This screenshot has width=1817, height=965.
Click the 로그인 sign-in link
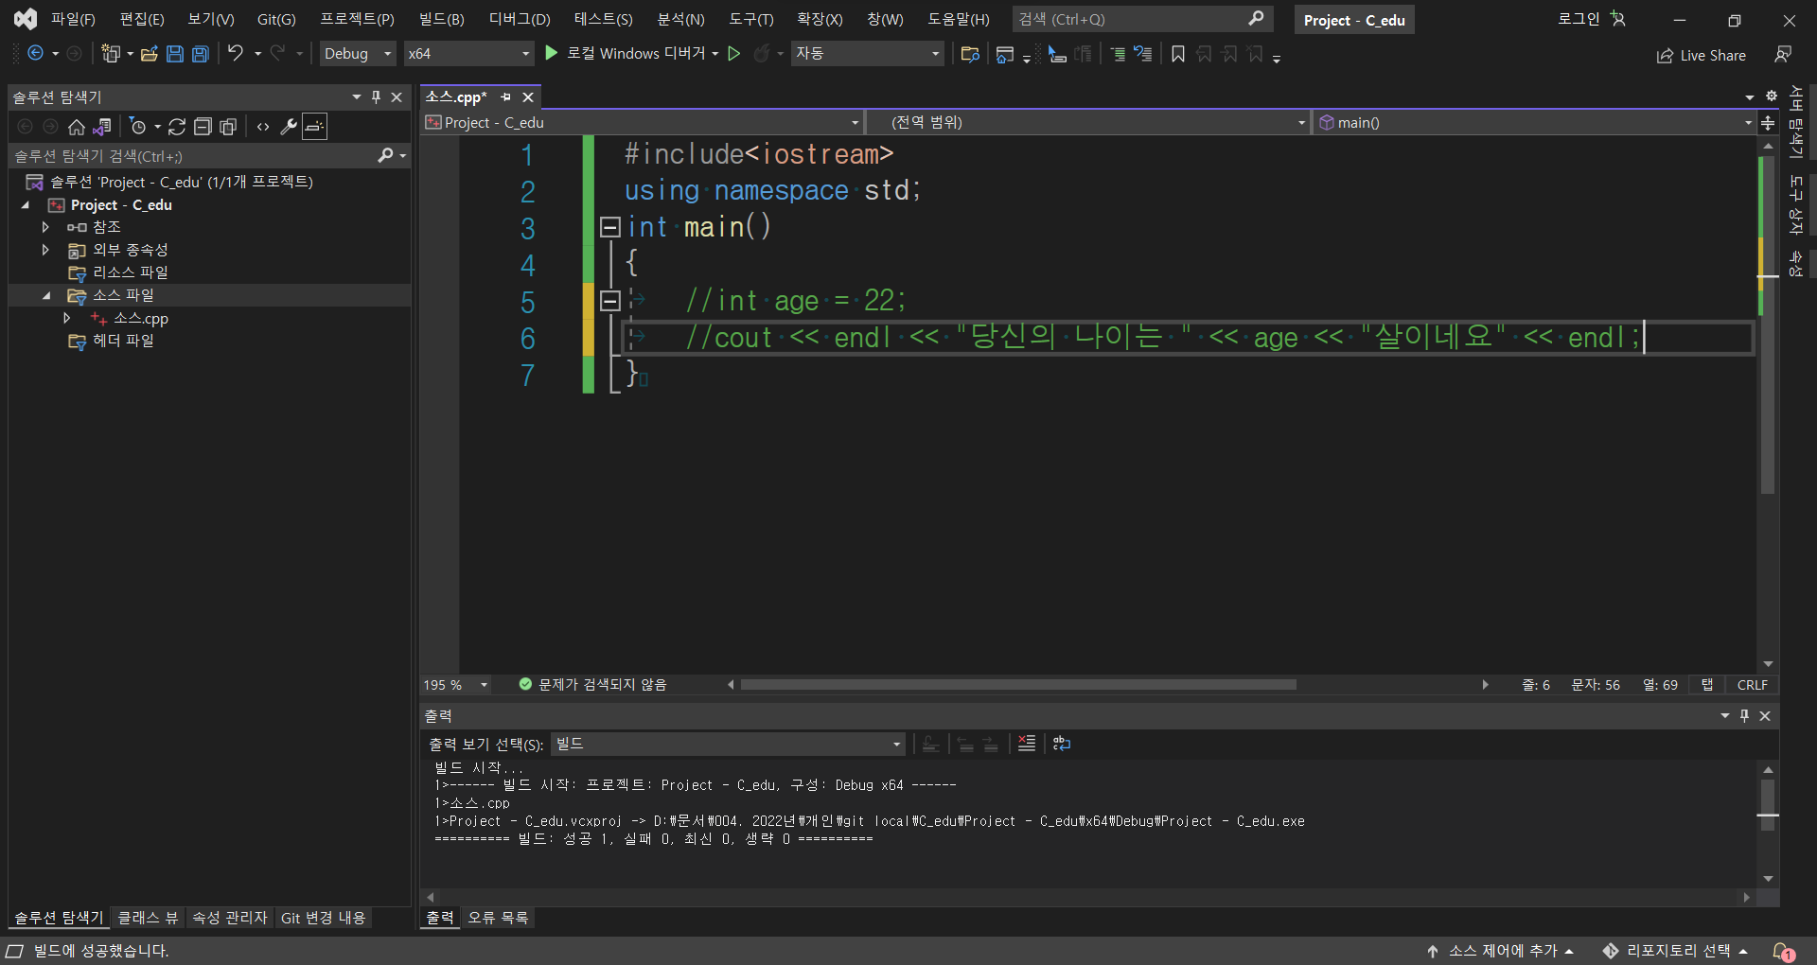[x=1579, y=19]
